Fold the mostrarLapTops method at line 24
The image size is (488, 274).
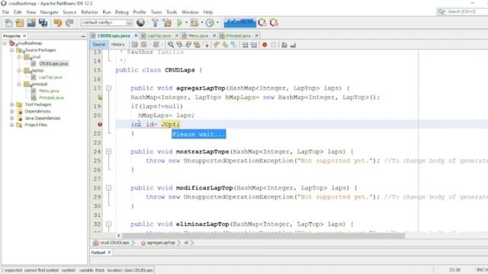(108, 151)
